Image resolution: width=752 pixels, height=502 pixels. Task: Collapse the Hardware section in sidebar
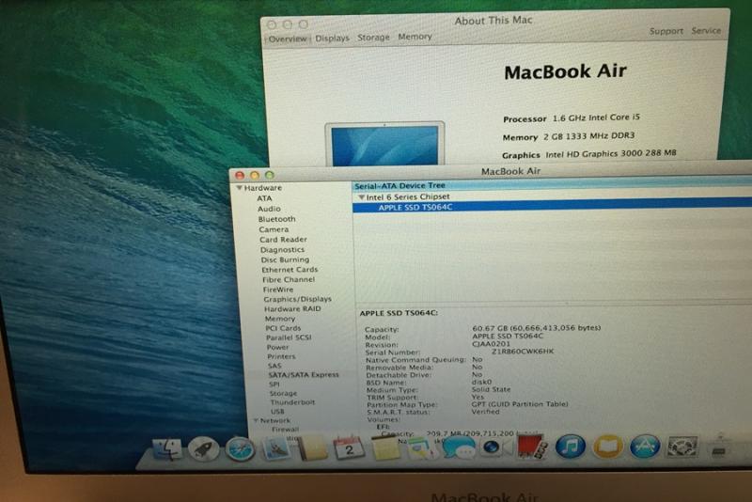(240, 188)
